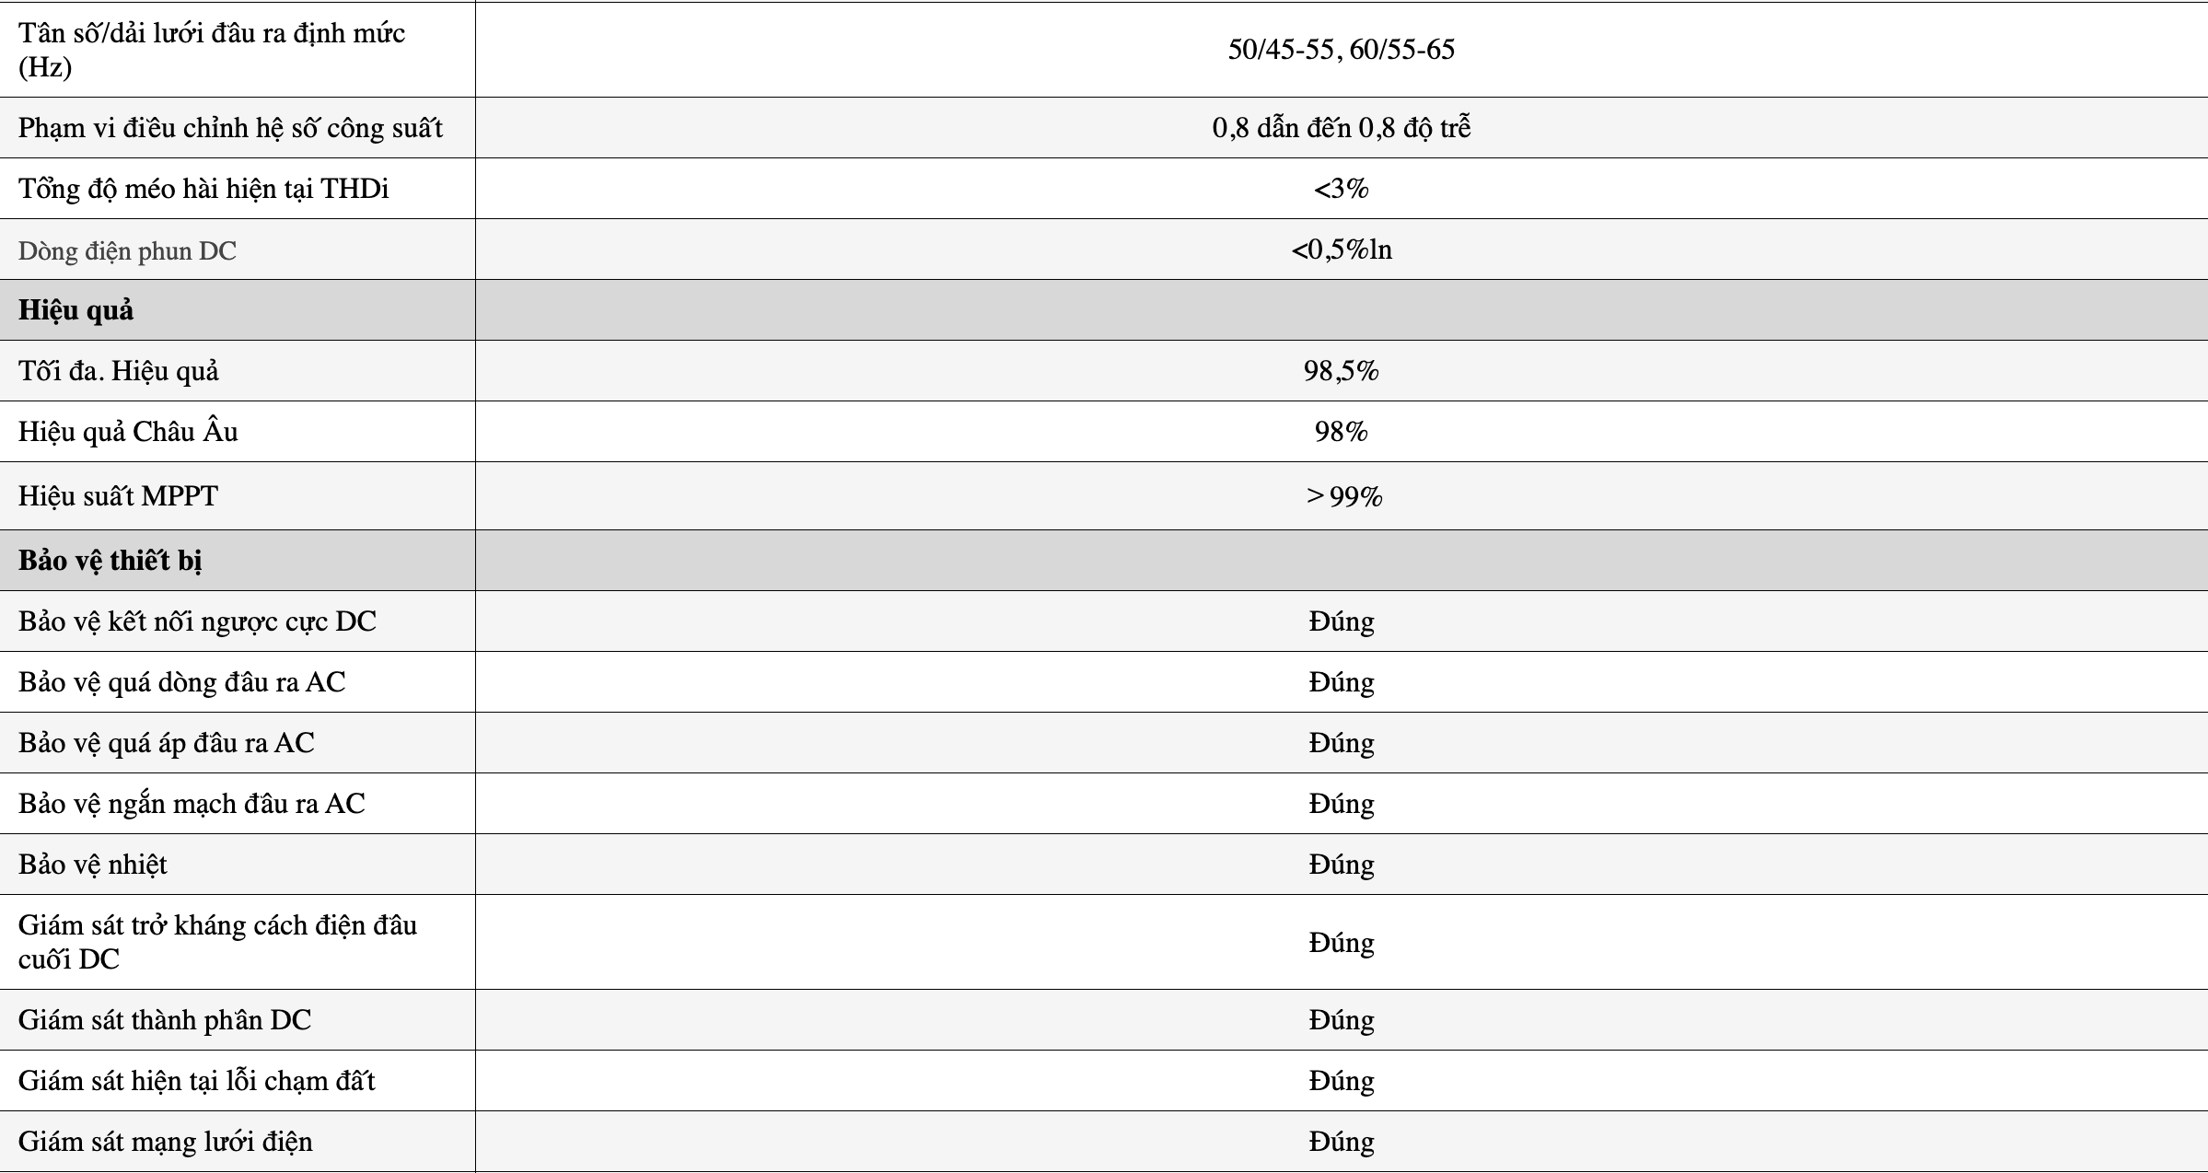The height and width of the screenshot is (1173, 2208).
Task: Select the 0,8 dẫn đến 0,8 độ trễ value
Action: point(1341,128)
